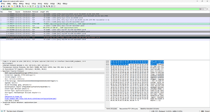Click the start capture shark fin icon
The height and width of the screenshot is (112, 210).
coord(2,6)
